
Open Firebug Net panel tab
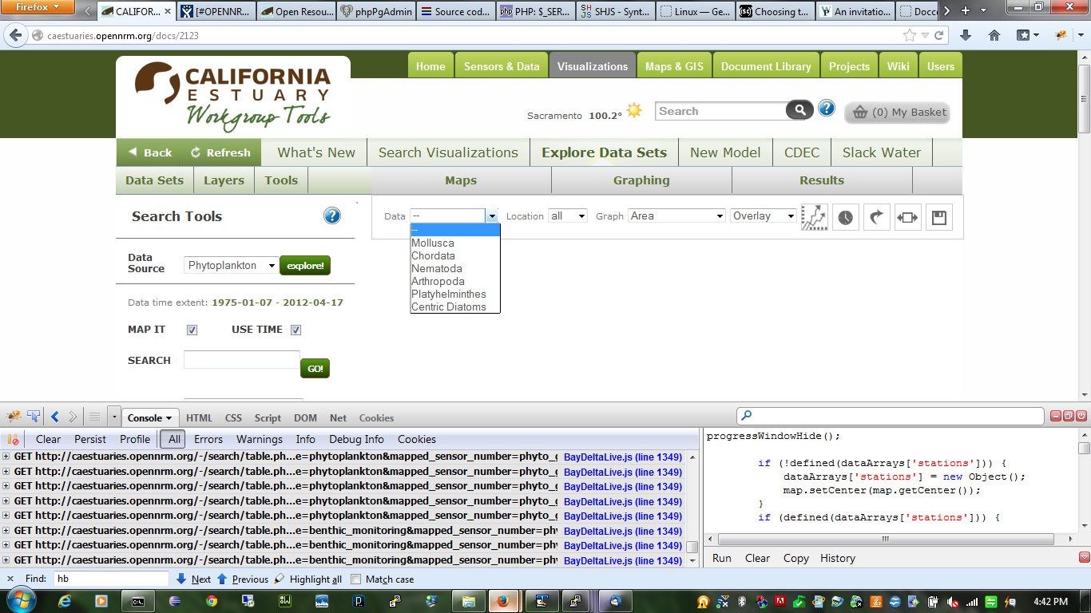tap(339, 417)
